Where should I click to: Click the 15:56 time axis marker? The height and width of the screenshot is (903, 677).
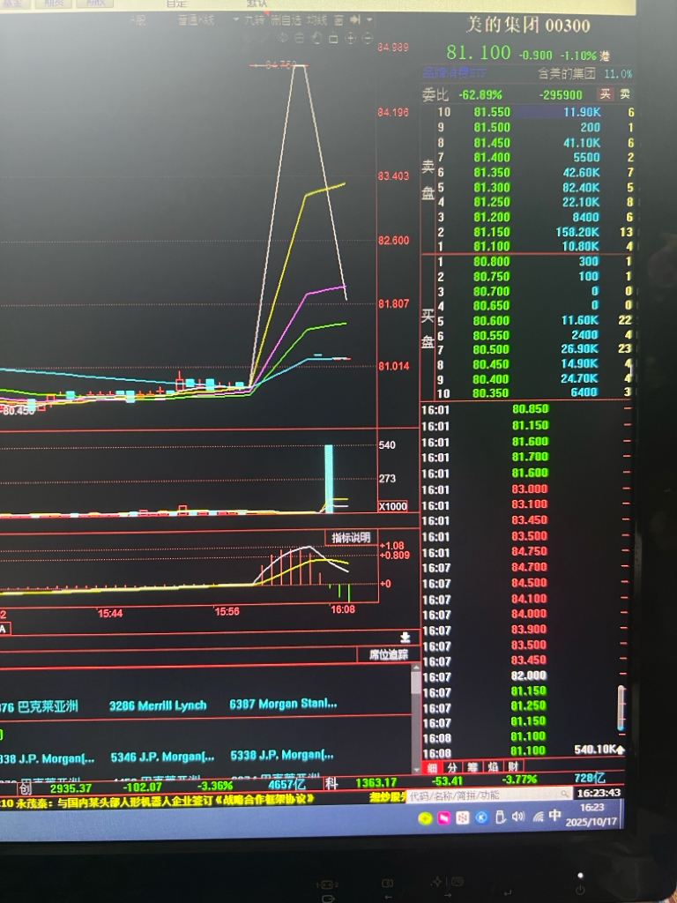[x=227, y=611]
